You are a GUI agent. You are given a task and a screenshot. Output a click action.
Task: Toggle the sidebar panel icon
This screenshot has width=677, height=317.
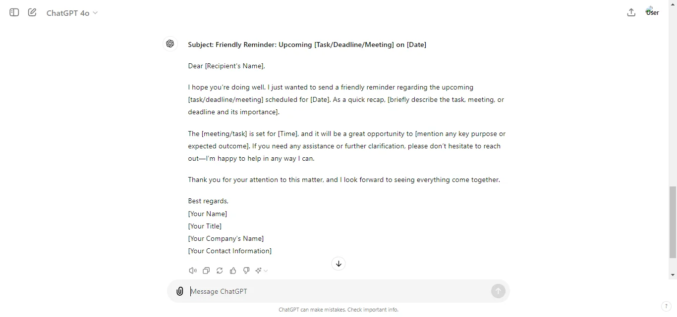click(x=14, y=12)
